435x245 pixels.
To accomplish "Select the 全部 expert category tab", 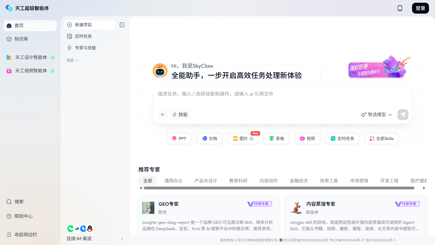I will pyautogui.click(x=148, y=181).
